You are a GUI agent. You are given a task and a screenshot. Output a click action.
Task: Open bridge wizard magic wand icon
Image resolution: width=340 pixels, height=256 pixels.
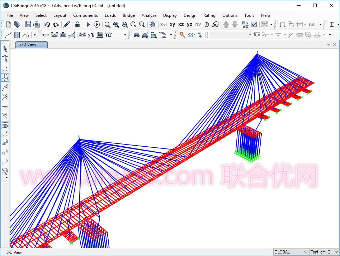pos(182,35)
